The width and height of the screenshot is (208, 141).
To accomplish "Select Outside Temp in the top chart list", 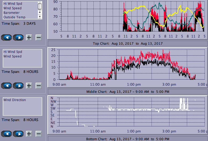I will tap(14, 17).
